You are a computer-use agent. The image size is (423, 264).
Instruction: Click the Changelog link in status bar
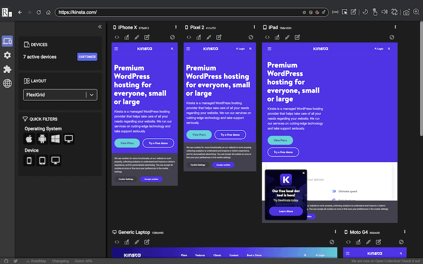[60, 261]
